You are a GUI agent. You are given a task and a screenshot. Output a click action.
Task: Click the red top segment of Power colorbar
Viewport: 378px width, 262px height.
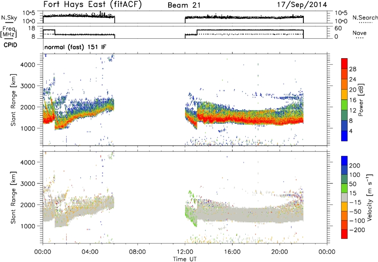click(x=344, y=63)
